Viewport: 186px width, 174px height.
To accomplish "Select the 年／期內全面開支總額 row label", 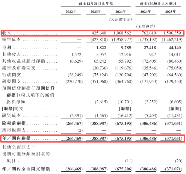I will [26, 169].
